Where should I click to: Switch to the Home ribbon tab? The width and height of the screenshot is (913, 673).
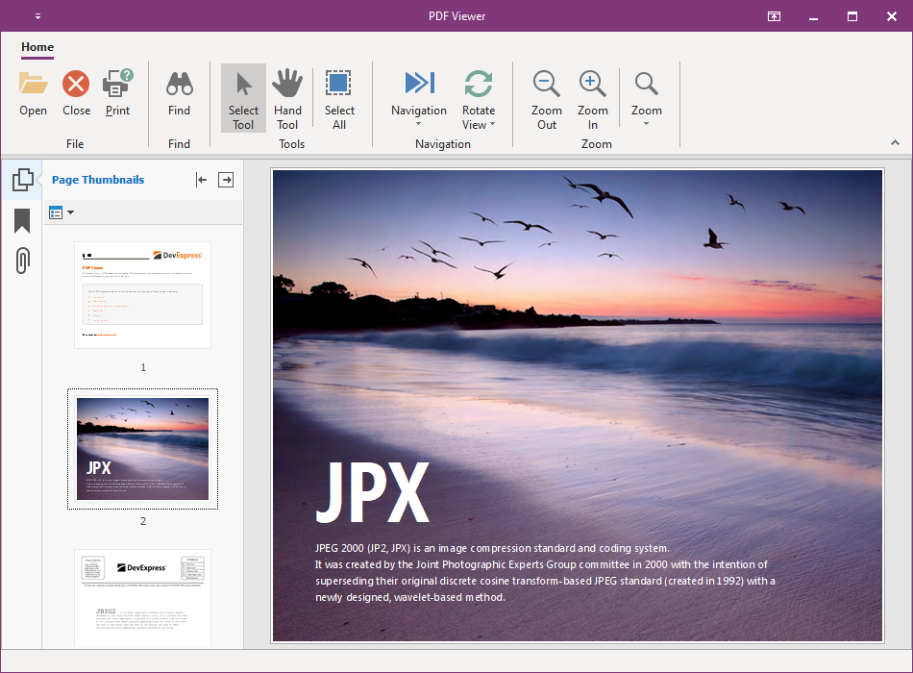[x=37, y=47]
